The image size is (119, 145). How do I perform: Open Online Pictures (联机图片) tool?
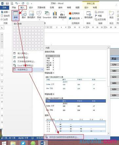pyautogui.click(x=31, y=15)
